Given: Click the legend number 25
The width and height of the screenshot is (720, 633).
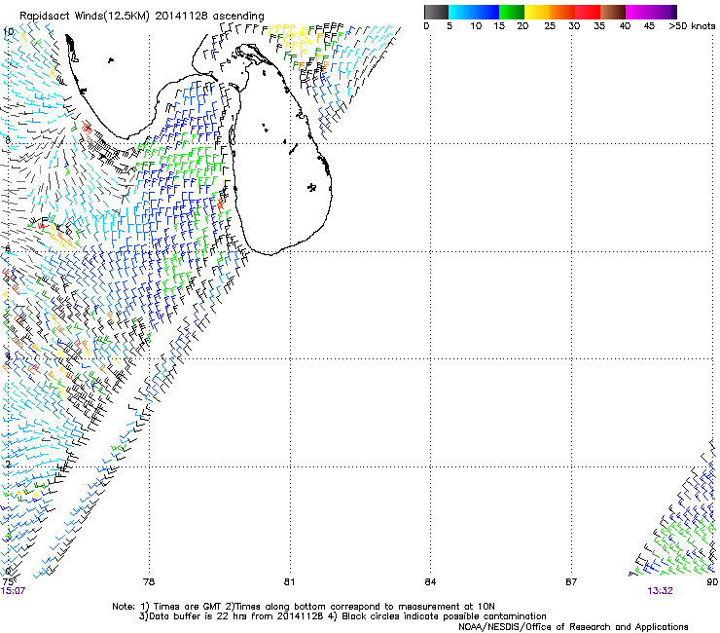Looking at the screenshot, I should click(x=550, y=25).
